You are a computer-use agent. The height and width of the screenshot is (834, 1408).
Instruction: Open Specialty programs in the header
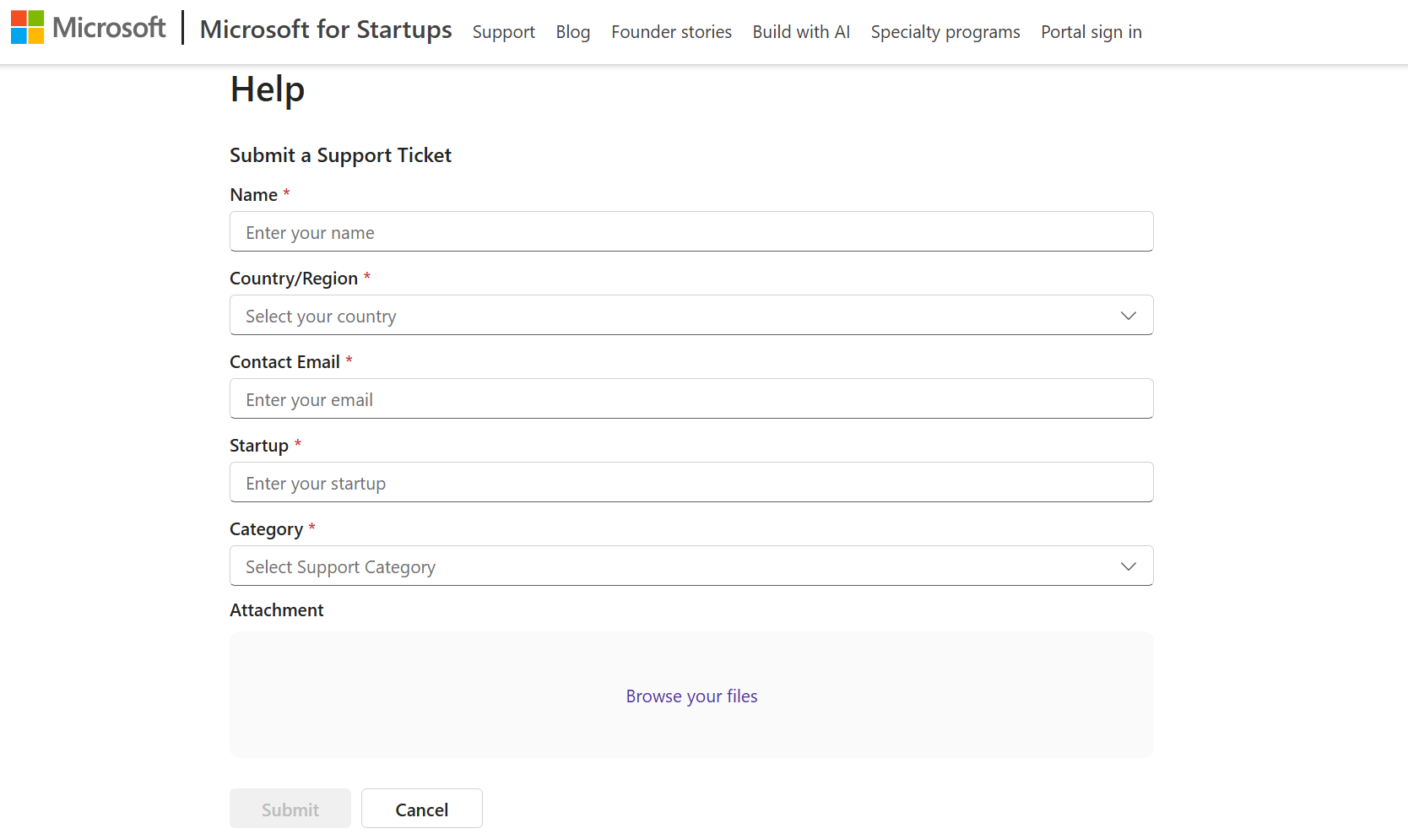pos(945,32)
